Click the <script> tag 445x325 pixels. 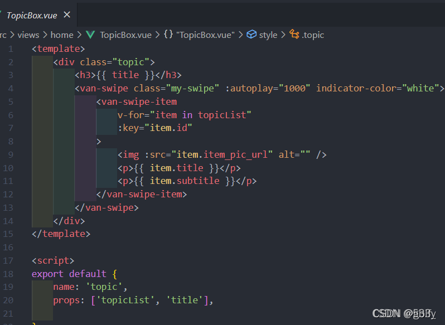[53, 261]
